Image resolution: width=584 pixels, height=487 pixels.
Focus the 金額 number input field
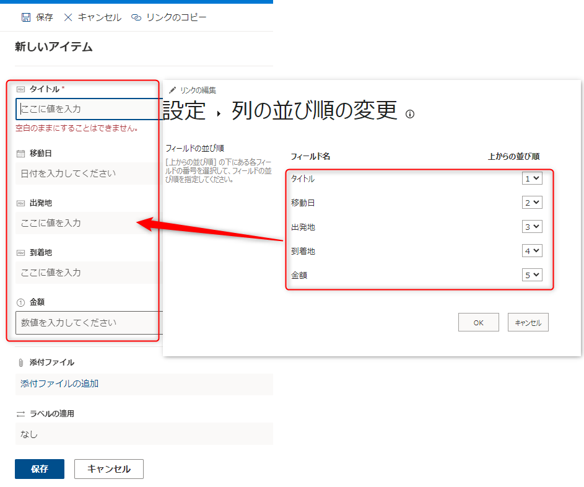(x=89, y=323)
